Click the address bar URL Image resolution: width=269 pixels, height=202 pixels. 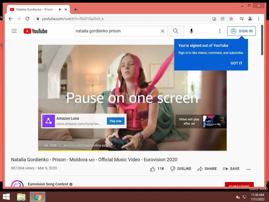73,19
